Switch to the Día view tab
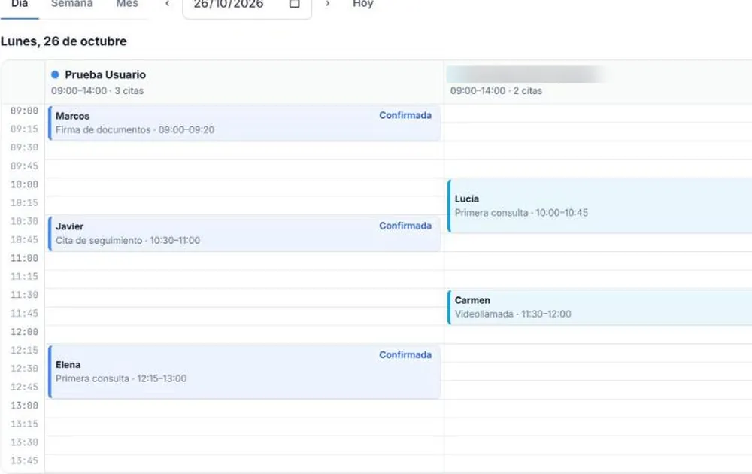The height and width of the screenshot is (474, 752). coord(20,5)
